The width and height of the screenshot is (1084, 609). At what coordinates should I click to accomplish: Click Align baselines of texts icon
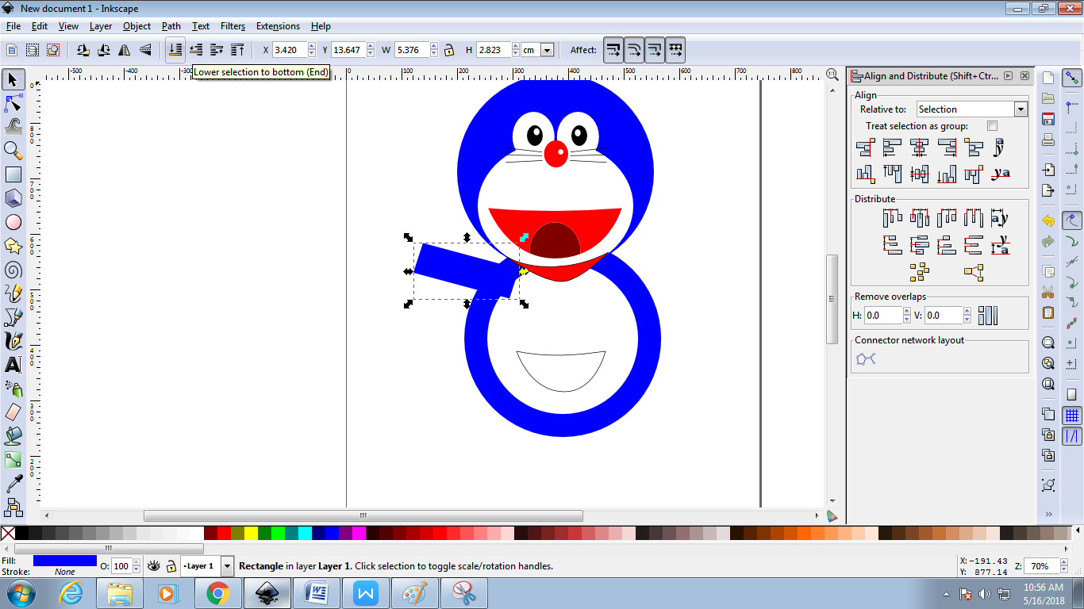[1001, 174]
